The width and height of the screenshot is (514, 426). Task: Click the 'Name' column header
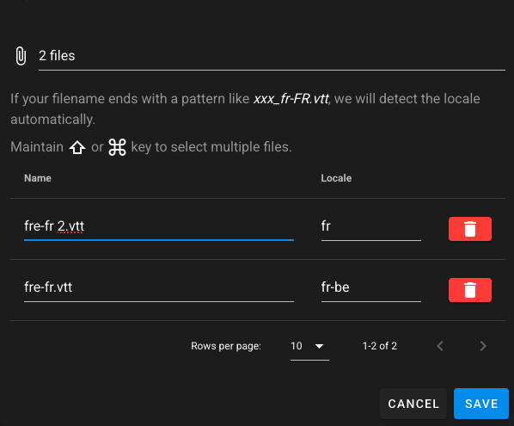(x=38, y=178)
